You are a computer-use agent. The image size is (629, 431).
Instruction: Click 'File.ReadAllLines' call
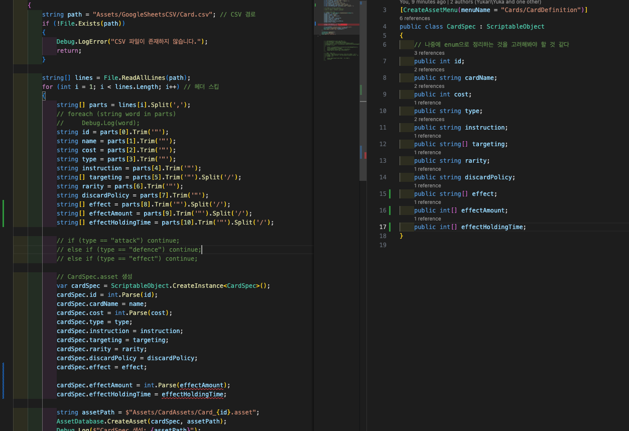tap(135, 78)
